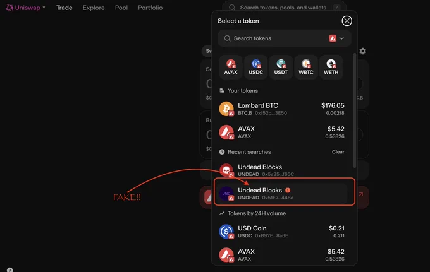Pick the WETH quick token chip
This screenshot has height=272, width=430.
[331, 67]
